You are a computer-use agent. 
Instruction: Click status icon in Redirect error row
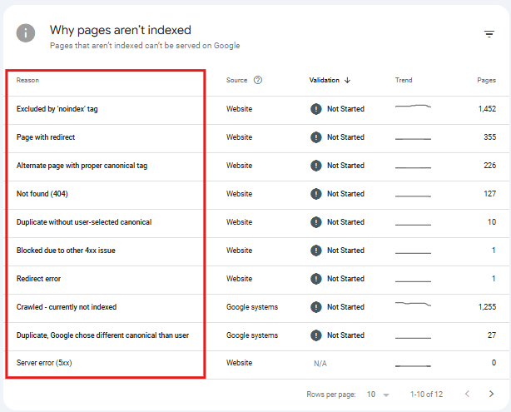315,279
